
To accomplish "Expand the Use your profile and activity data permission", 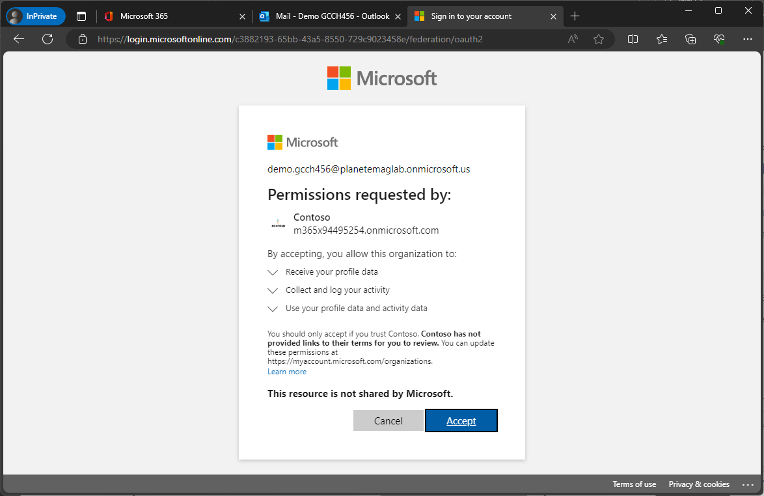I will coord(273,309).
